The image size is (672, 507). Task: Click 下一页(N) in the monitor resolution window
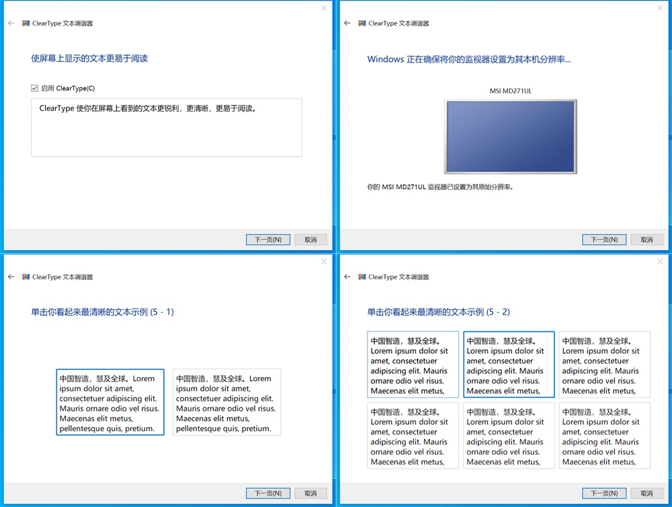click(x=604, y=240)
